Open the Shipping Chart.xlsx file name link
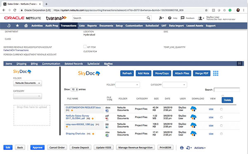 76,134
